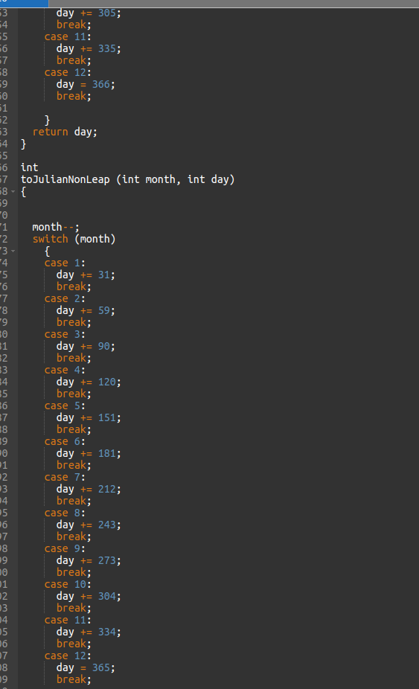Click the line 'day += 31;'
This screenshot has height=689, width=419.
[x=86, y=275]
